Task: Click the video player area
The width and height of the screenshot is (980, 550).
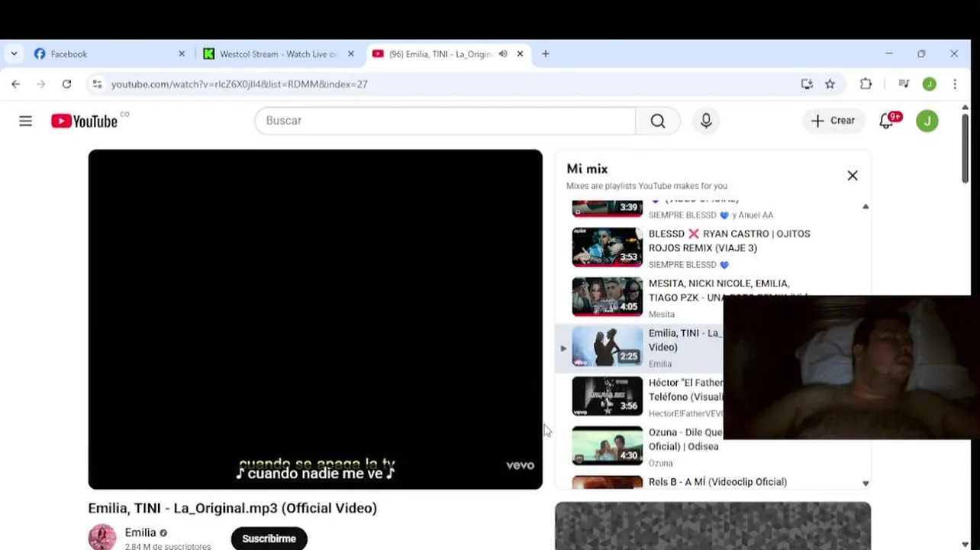Action: 315,319
